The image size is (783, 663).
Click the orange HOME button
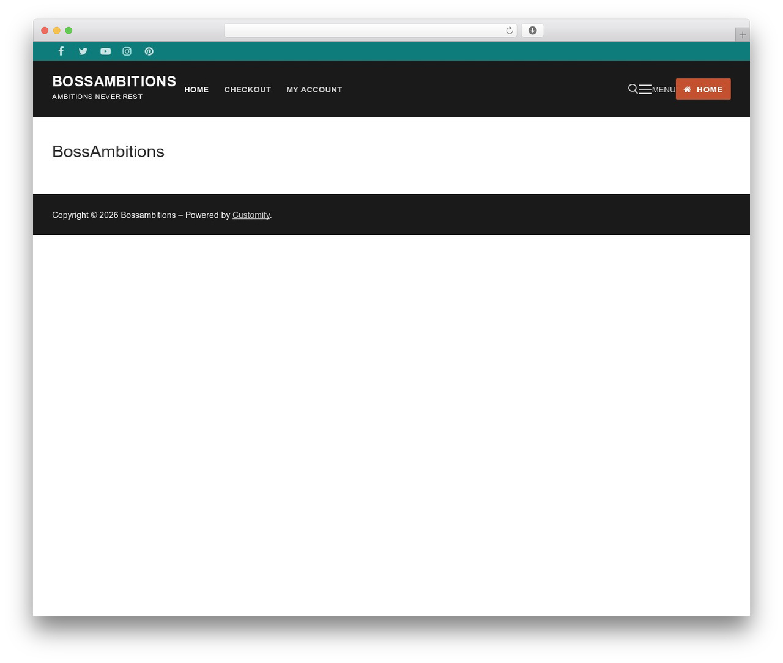703,89
